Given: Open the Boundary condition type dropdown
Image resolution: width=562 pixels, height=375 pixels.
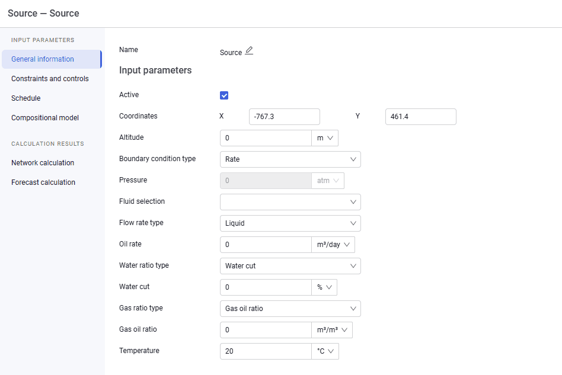Looking at the screenshot, I should (290, 159).
